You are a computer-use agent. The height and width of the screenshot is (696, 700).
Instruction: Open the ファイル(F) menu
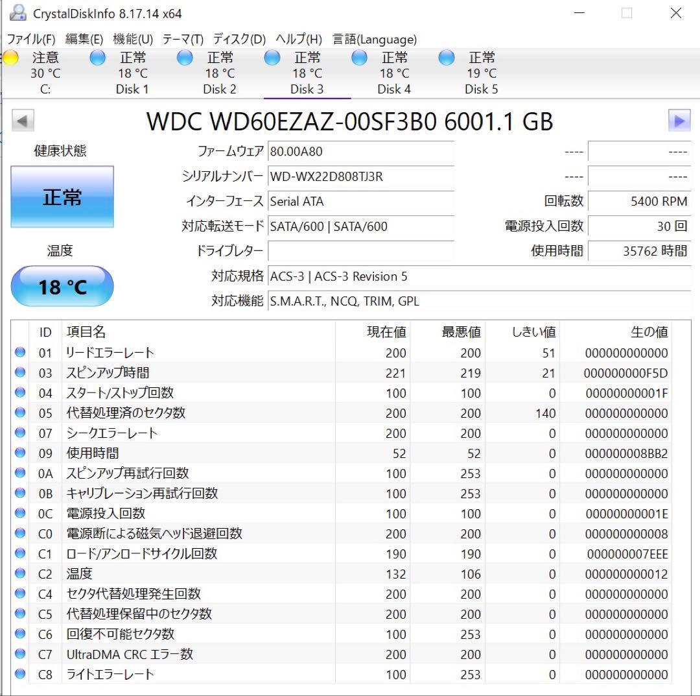coord(31,40)
